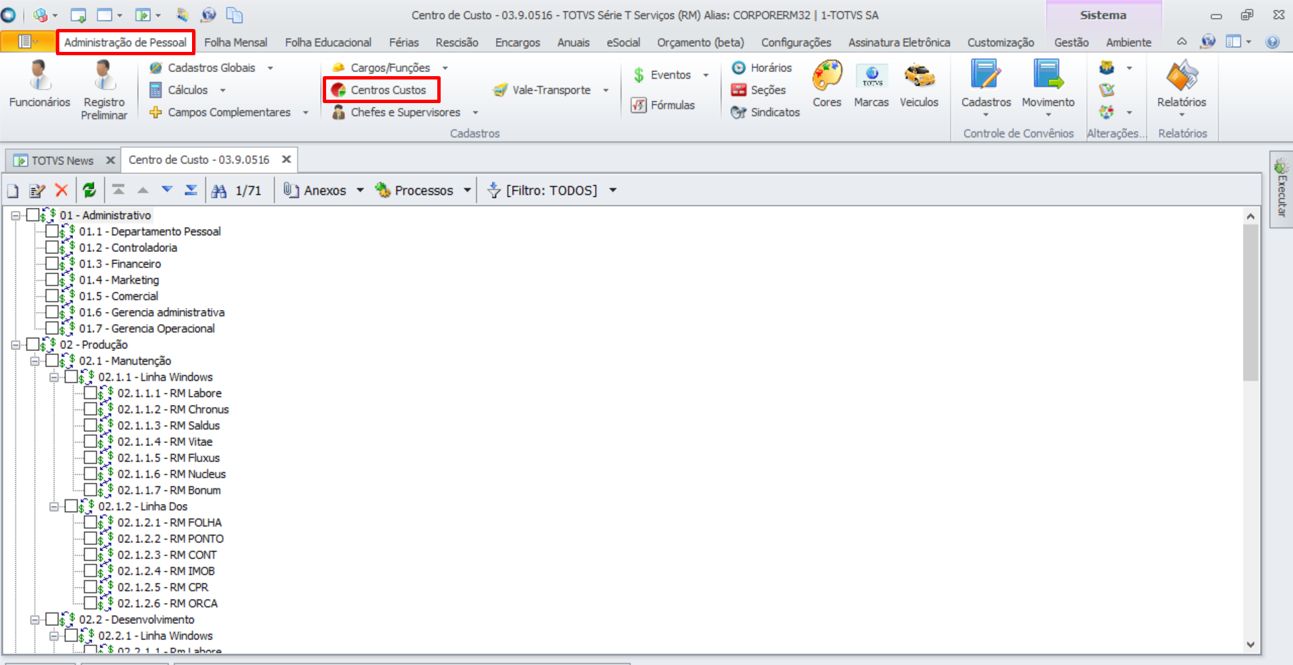
Task: Open Registro Preliminar
Action: point(104,90)
